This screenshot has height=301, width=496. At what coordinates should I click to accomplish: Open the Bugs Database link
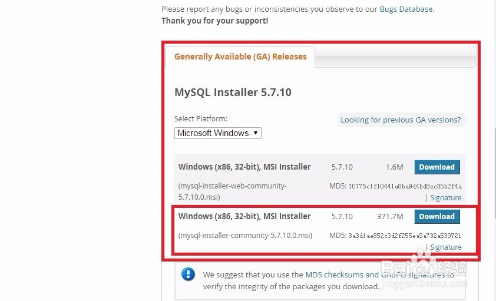point(406,9)
